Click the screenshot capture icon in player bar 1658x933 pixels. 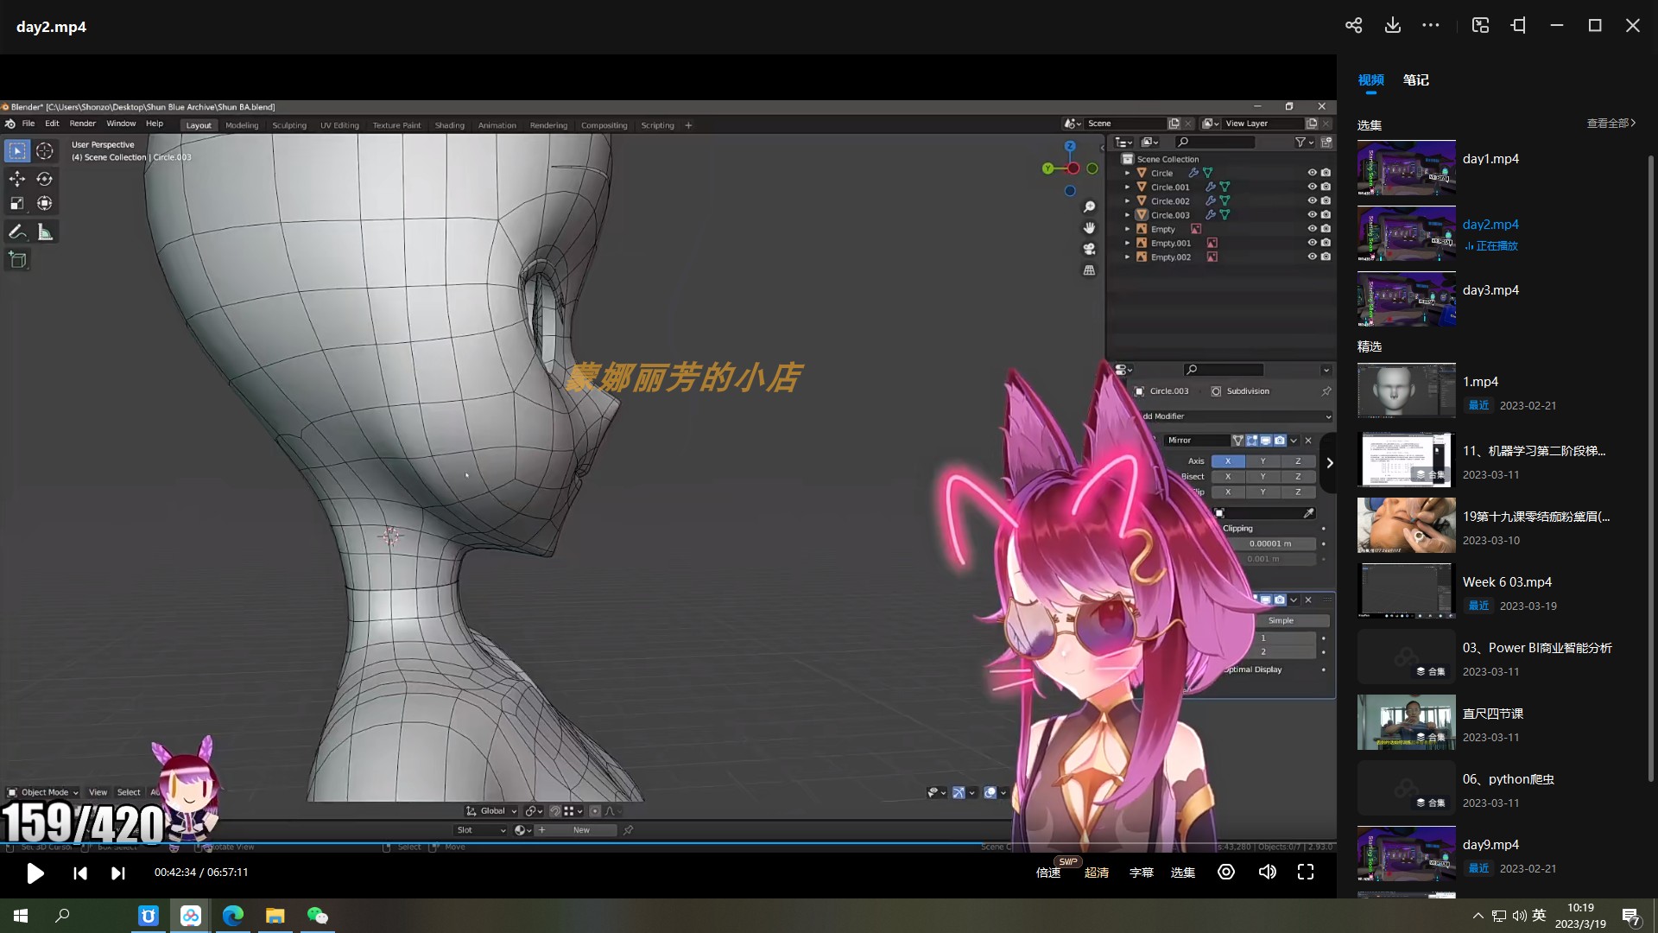pos(1226,872)
